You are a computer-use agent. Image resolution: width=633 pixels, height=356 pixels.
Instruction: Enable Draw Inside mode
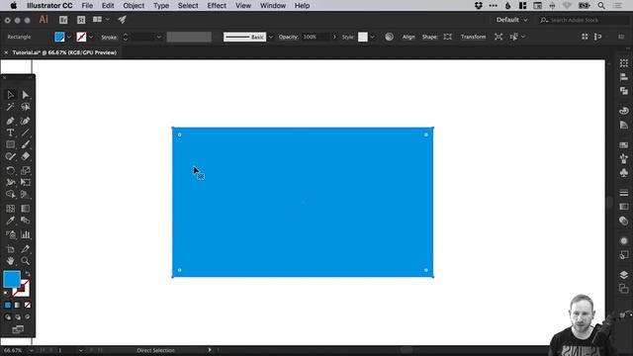pos(28,317)
